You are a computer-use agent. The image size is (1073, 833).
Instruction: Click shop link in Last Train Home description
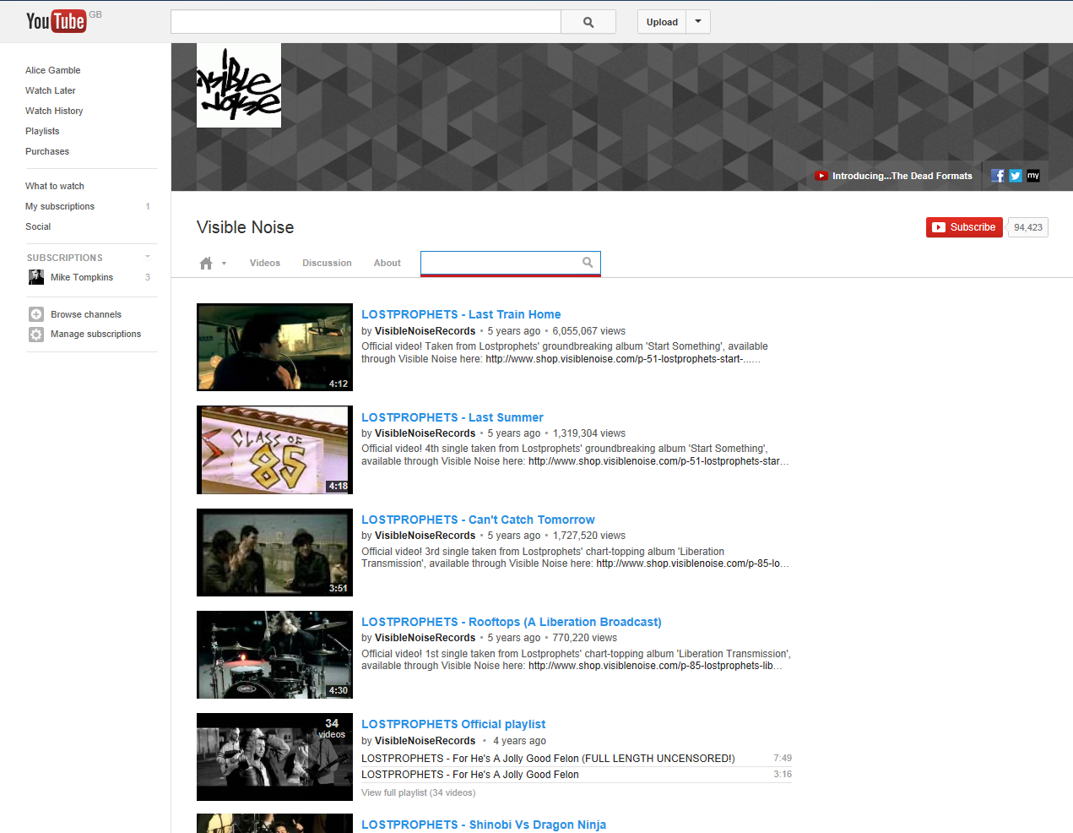click(623, 359)
